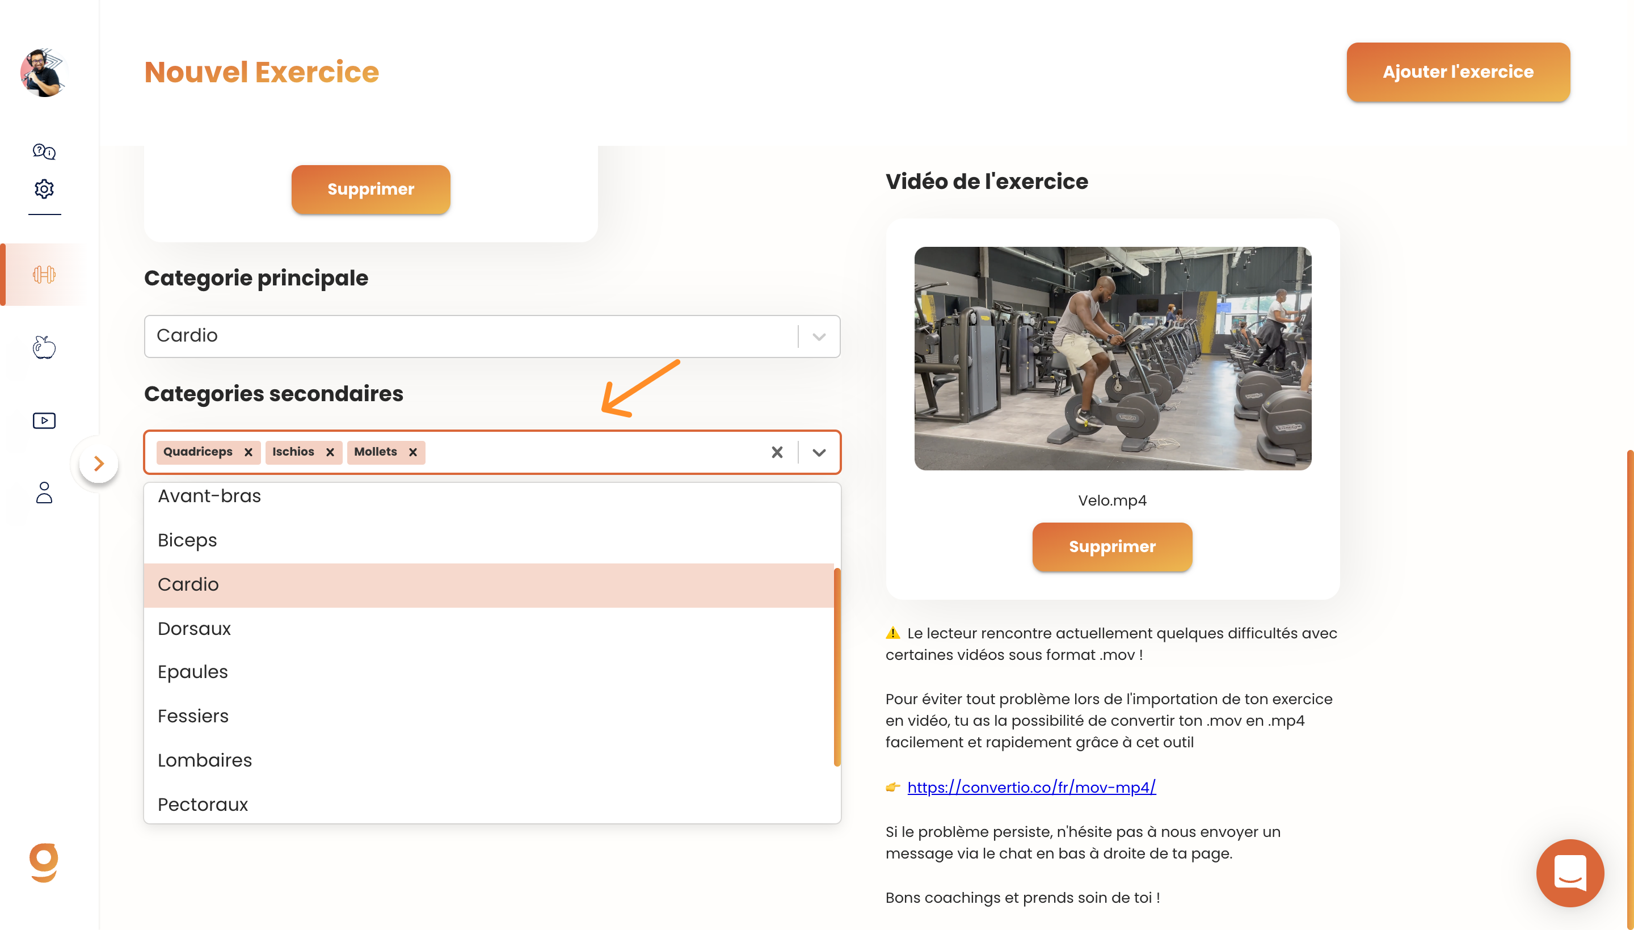The image size is (1634, 930).
Task: Click the Cardio main category field
Action: [x=492, y=336]
